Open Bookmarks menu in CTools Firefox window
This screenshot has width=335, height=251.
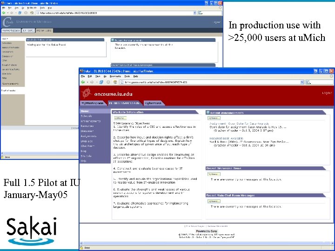(x=32, y=8)
